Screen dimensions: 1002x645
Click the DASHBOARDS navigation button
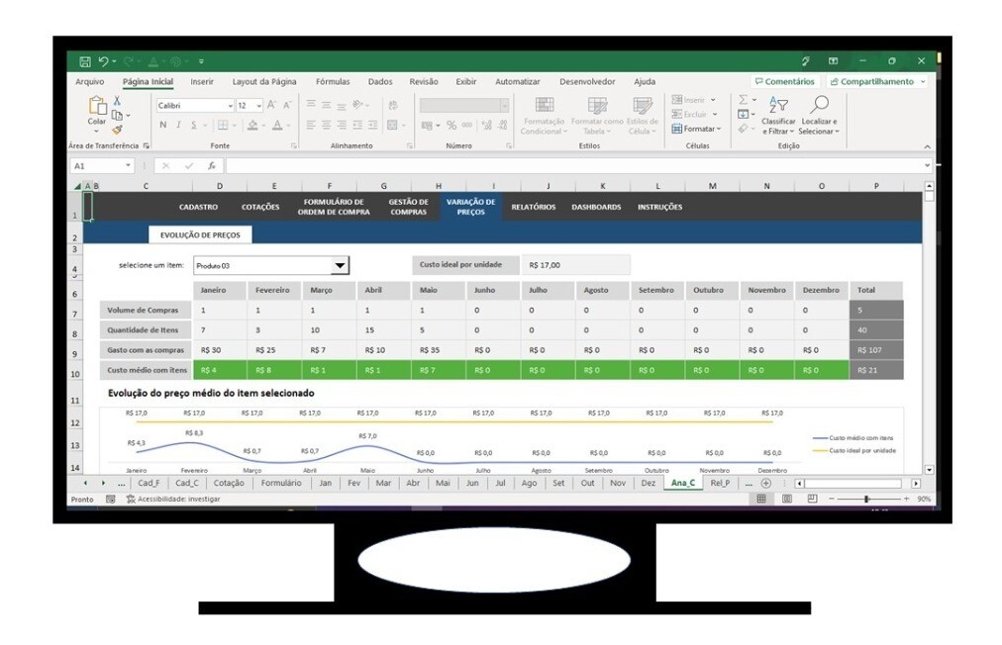pos(596,207)
